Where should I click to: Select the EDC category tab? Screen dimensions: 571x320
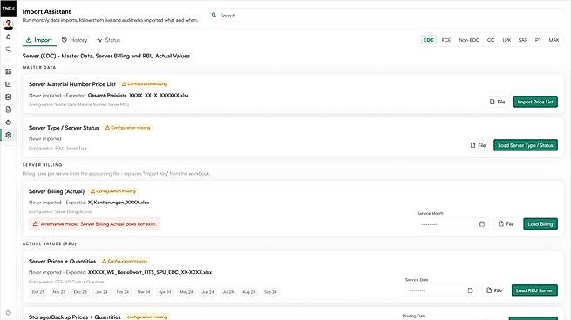tap(428, 40)
